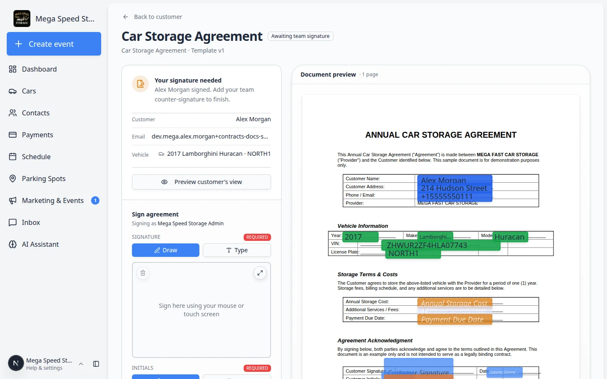This screenshot has height=379, width=607.
Task: Click the 214 Hudson Street address field
Action: pyautogui.click(x=454, y=188)
